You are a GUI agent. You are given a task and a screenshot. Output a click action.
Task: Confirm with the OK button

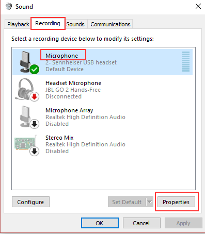pos(100,223)
